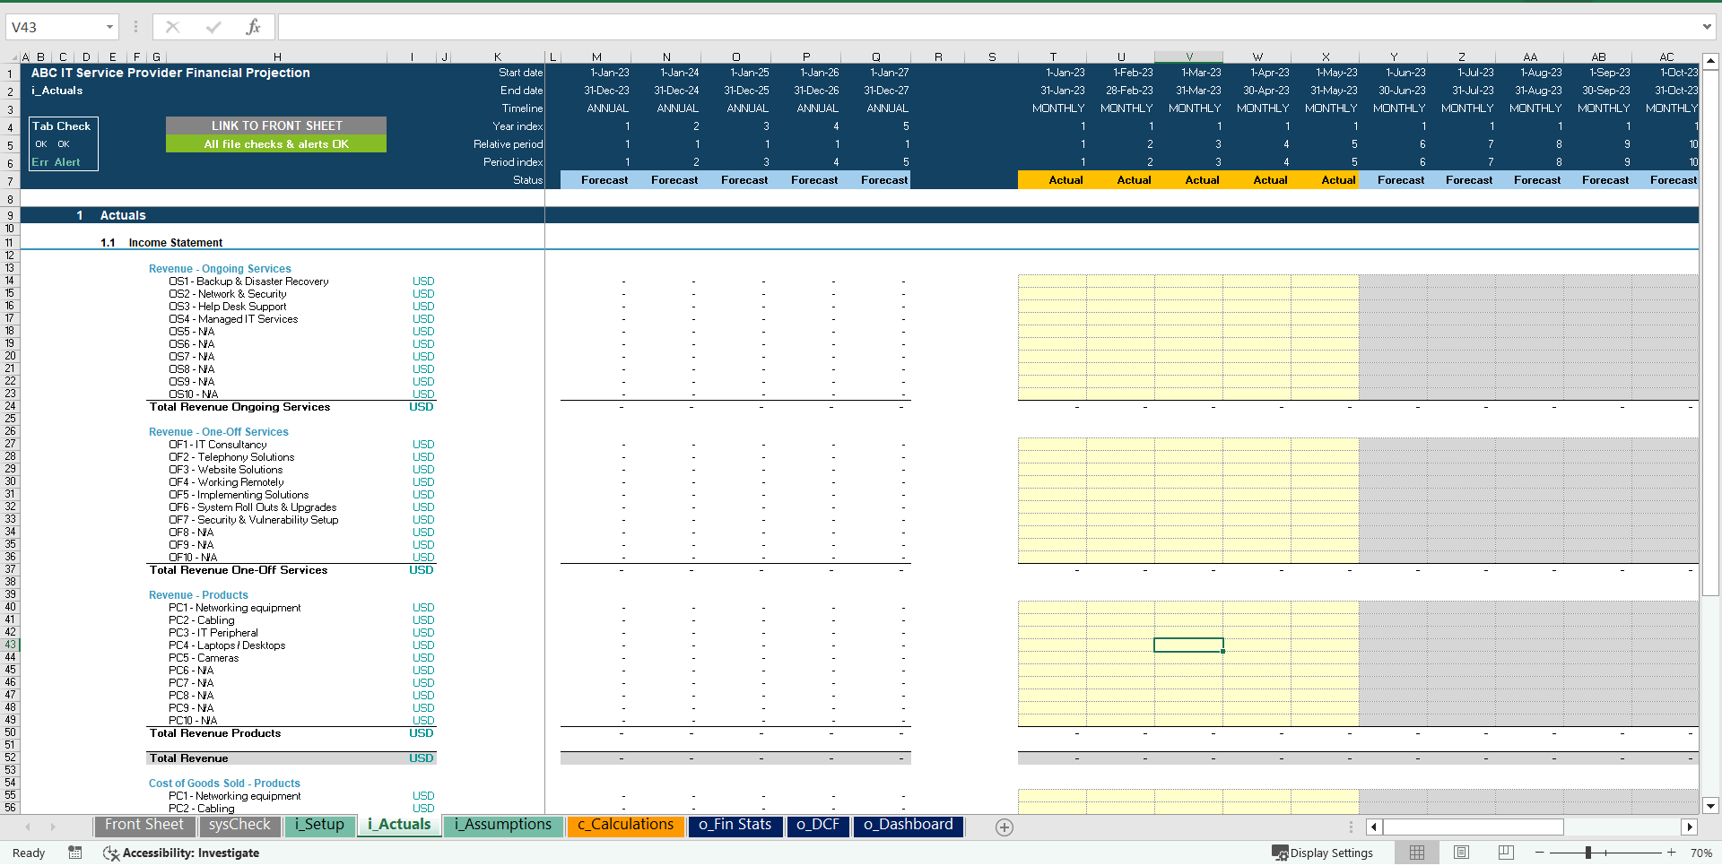Screen dimensions: 1722x866
Task: Click the Forecast status cell under column M
Action: 596,180
